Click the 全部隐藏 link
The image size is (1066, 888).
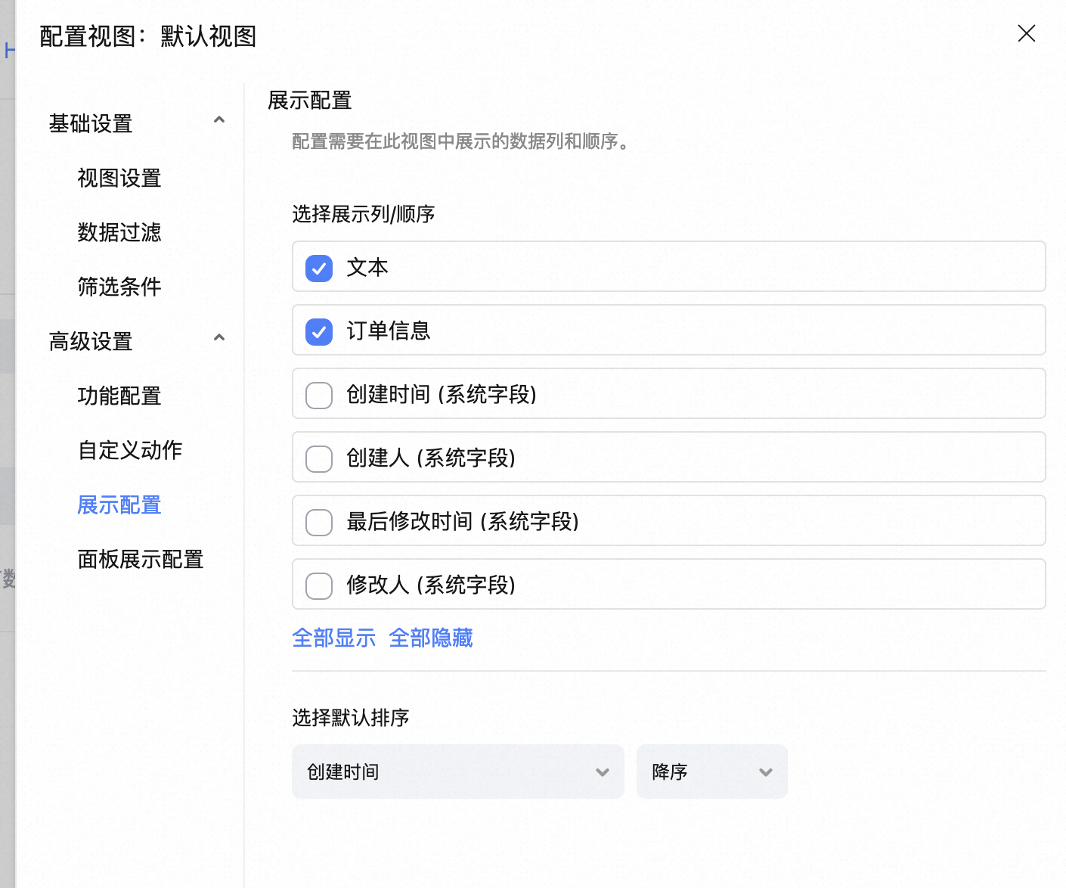coord(431,638)
